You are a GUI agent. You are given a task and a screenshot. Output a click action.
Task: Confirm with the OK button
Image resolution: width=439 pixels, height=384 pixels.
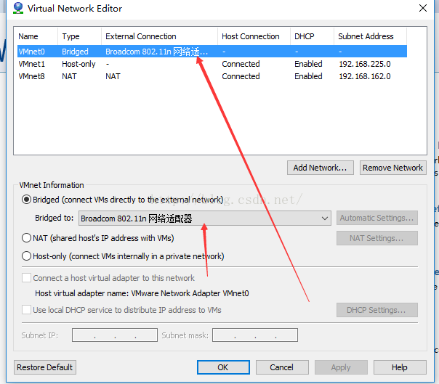point(223,367)
